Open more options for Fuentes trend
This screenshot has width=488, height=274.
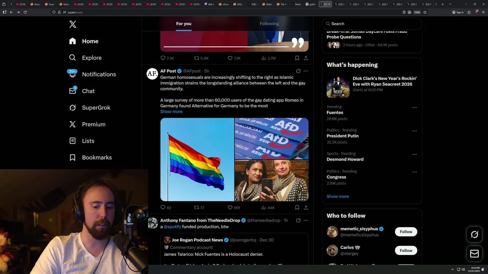pos(414,108)
